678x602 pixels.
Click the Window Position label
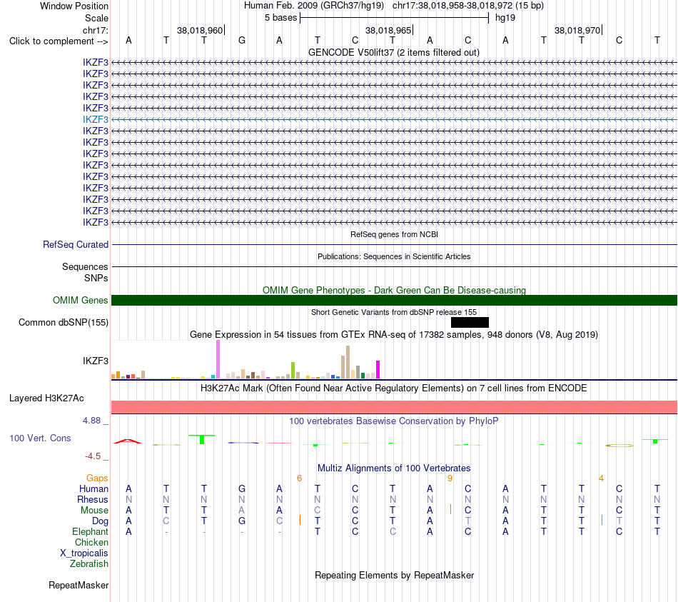click(74, 6)
